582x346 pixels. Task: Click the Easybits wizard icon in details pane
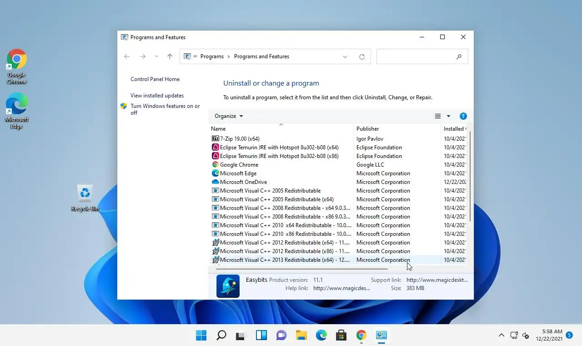coord(228,286)
